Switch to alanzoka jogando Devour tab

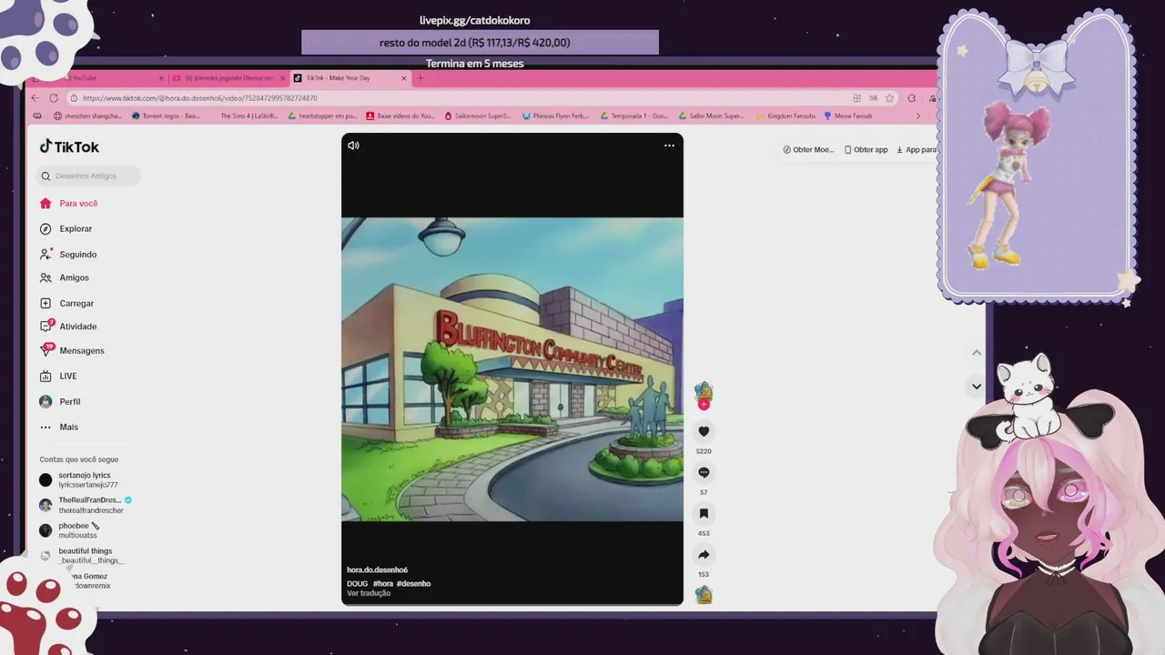pyautogui.click(x=228, y=78)
